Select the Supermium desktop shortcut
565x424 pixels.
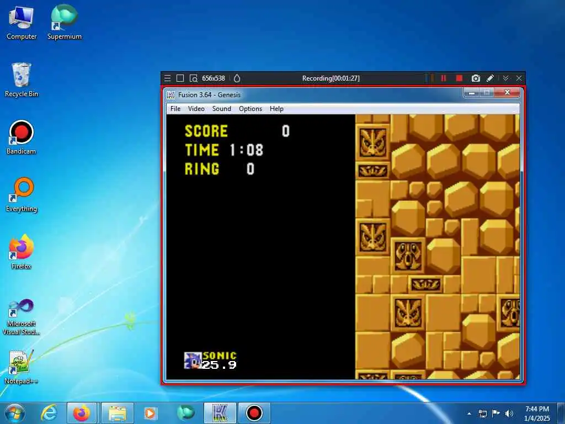pyautogui.click(x=64, y=23)
